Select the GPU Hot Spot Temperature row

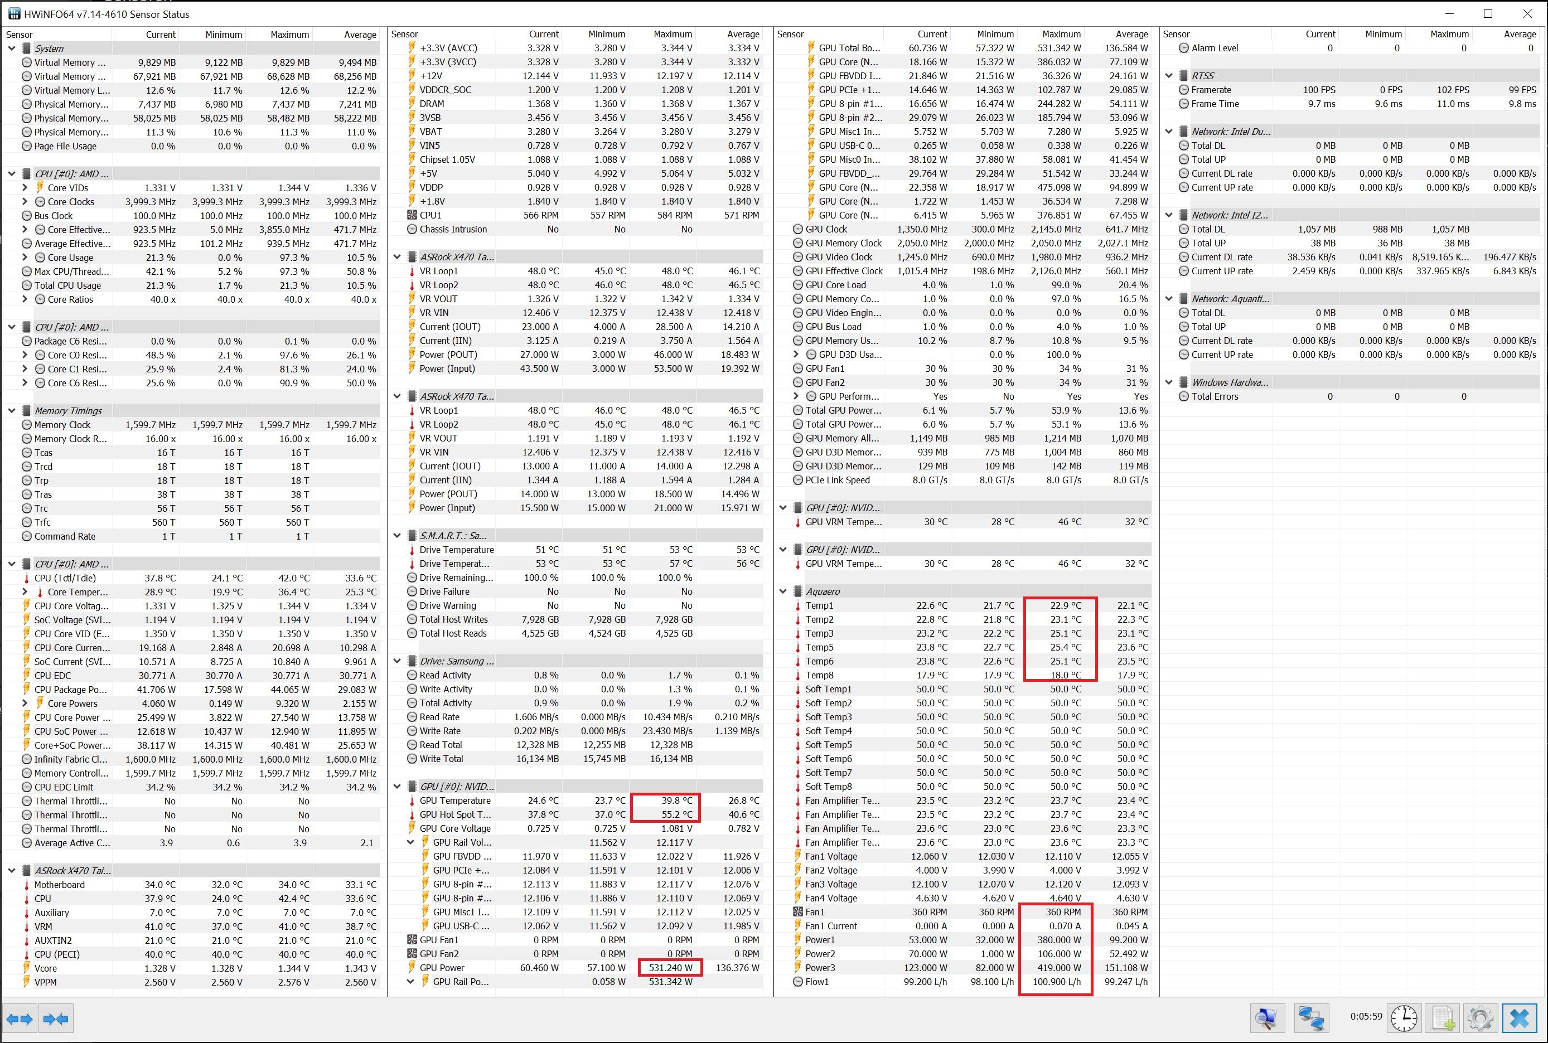pos(455,815)
